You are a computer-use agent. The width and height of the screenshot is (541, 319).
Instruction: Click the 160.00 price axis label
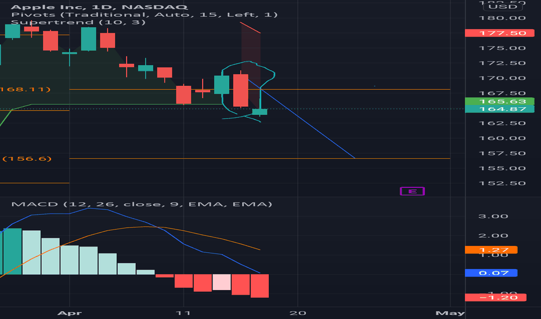click(x=502, y=138)
